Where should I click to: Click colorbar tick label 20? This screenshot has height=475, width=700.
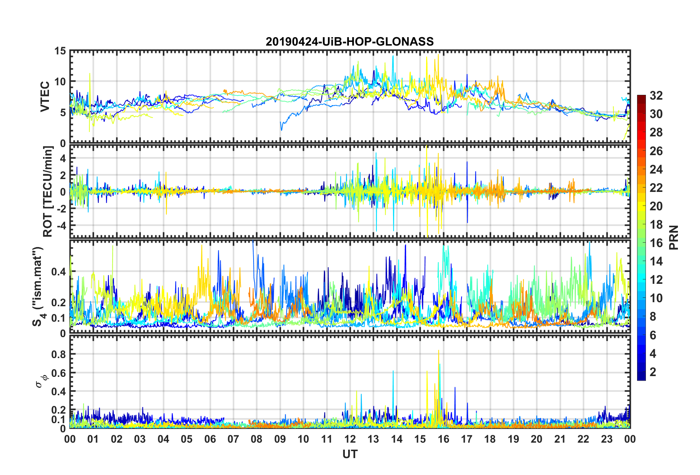(x=656, y=206)
